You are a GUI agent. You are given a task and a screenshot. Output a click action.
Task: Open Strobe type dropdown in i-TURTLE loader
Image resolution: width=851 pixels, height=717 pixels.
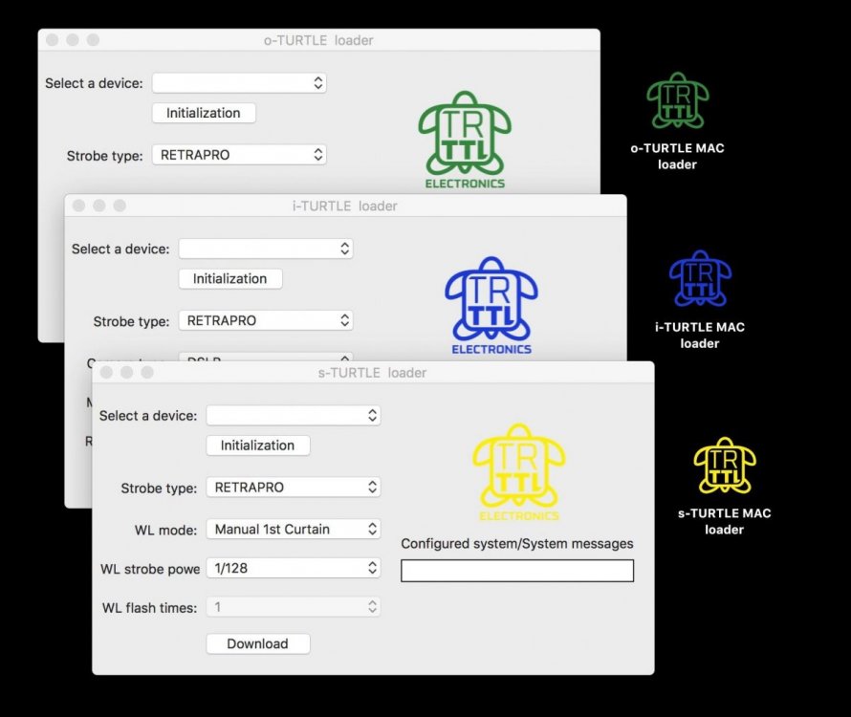[266, 320]
